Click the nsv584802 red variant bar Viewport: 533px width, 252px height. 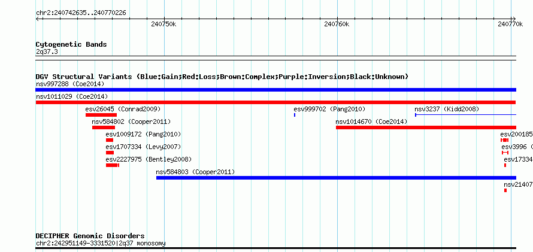(x=104, y=127)
